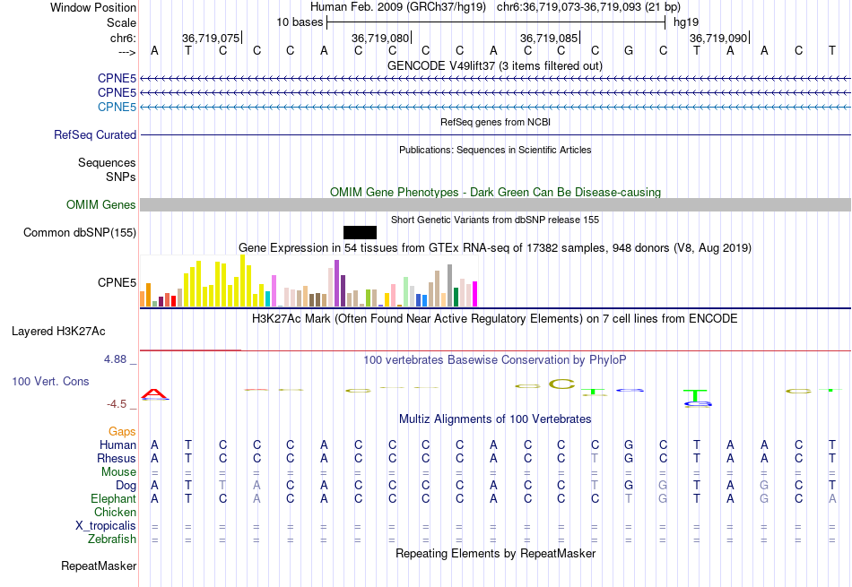Screen dimensions: 852x587
Task: Open the Multiz Alignments of 100 Vertebrates title
Action: (495, 419)
